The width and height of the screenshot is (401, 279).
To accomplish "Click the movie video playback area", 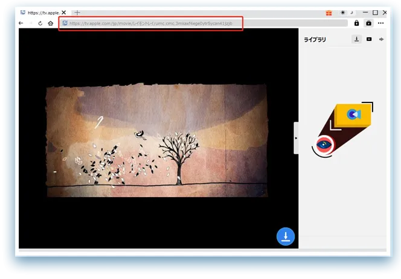I will tap(159, 138).
